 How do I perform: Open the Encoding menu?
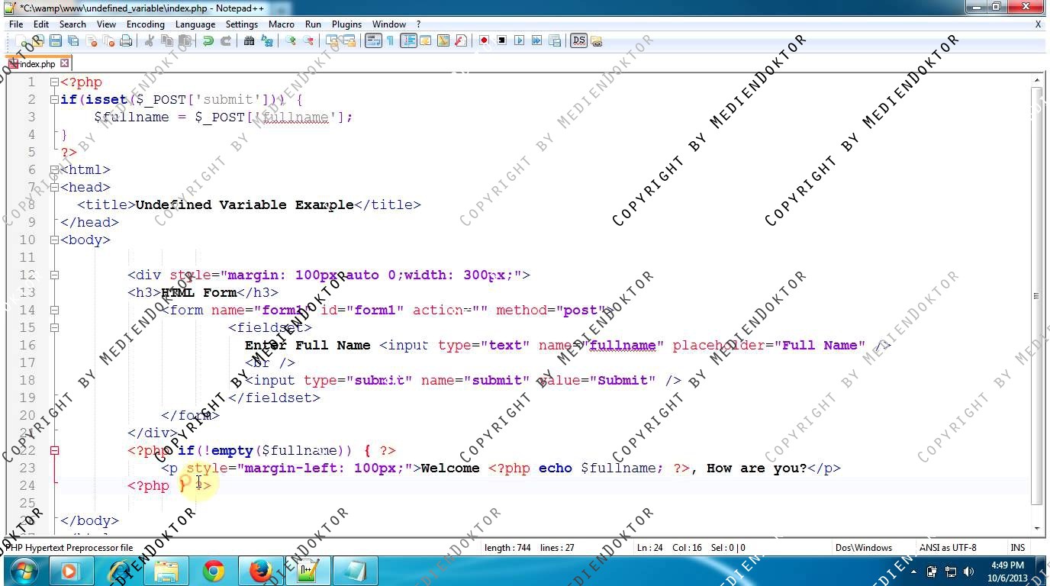145,24
